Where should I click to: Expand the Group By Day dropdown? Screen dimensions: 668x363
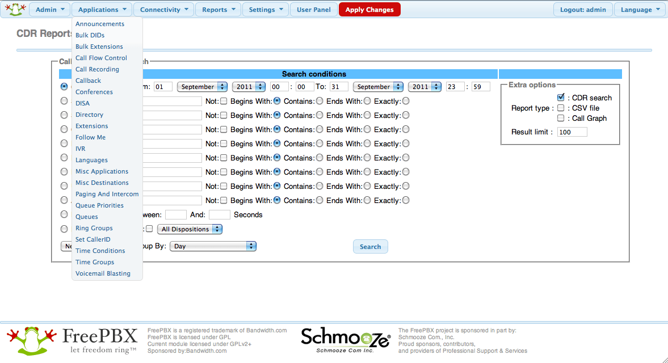click(x=213, y=246)
